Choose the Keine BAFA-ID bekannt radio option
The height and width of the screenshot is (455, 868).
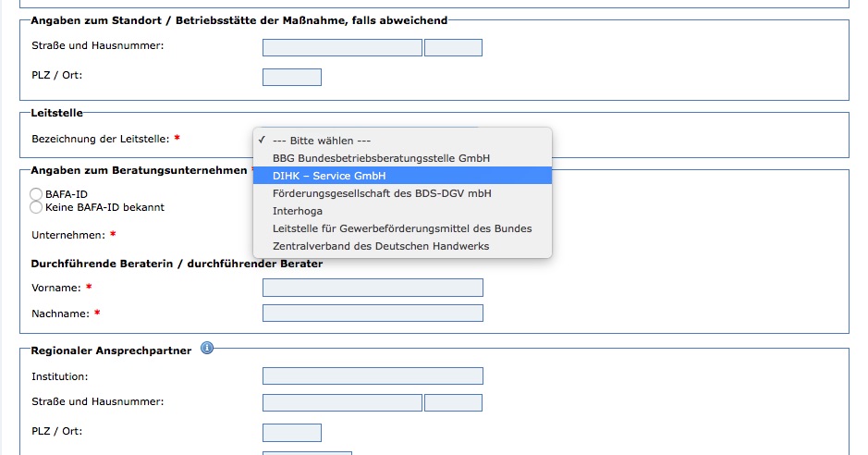[36, 207]
